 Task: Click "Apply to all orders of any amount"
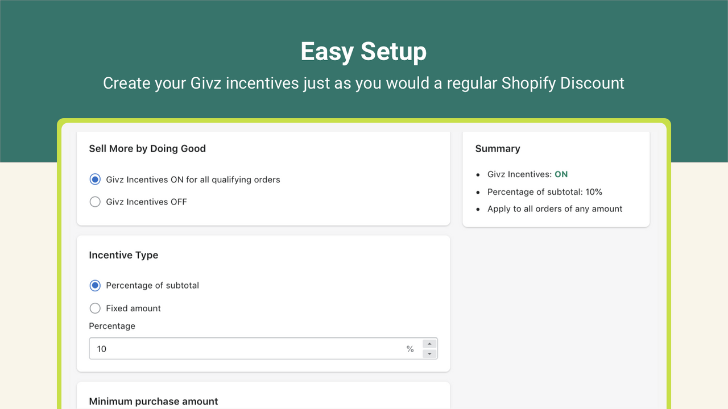[555, 208]
